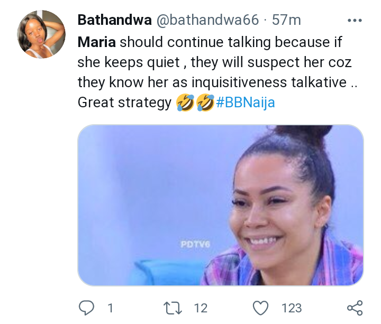Open the three-dot more options menu
The height and width of the screenshot is (324, 381).
coord(354,21)
